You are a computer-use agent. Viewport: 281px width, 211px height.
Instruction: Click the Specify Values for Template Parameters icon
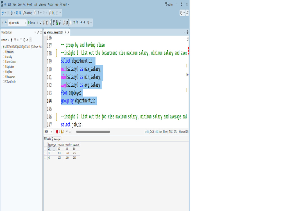(88, 23)
